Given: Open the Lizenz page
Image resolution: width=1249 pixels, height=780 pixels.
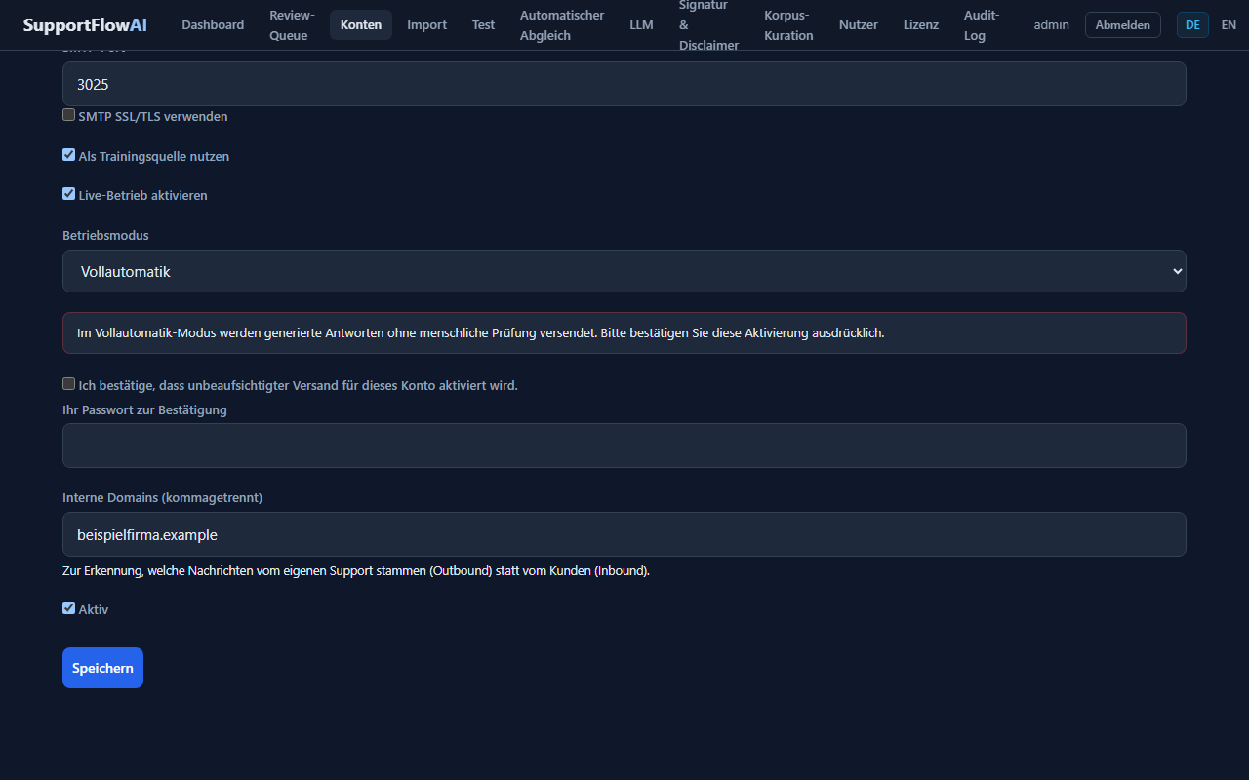Looking at the screenshot, I should (920, 25).
